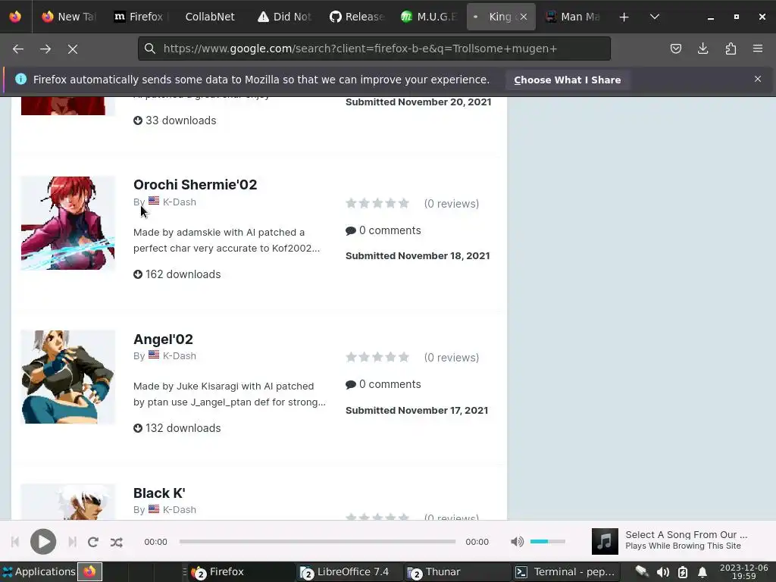Image resolution: width=776 pixels, height=582 pixels.
Task: Click the 132 downloads count
Action: (x=177, y=428)
